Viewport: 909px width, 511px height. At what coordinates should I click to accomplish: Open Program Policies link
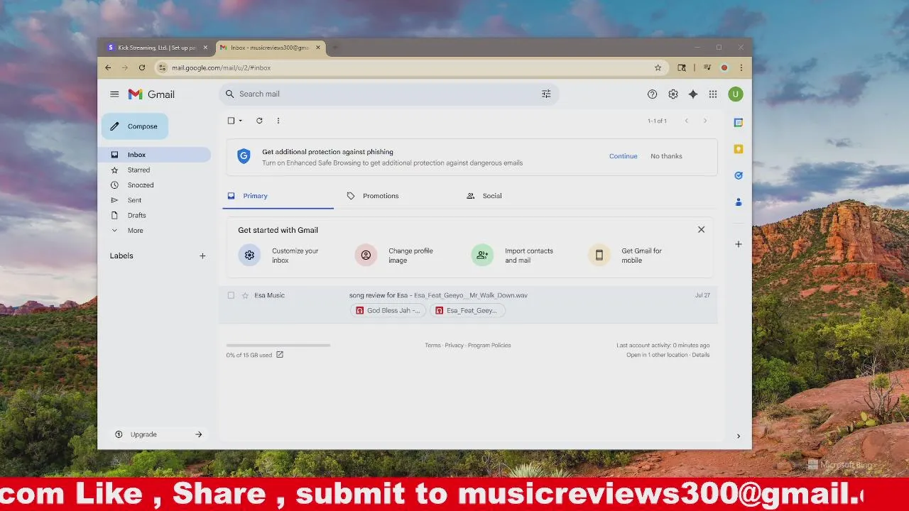pos(489,346)
